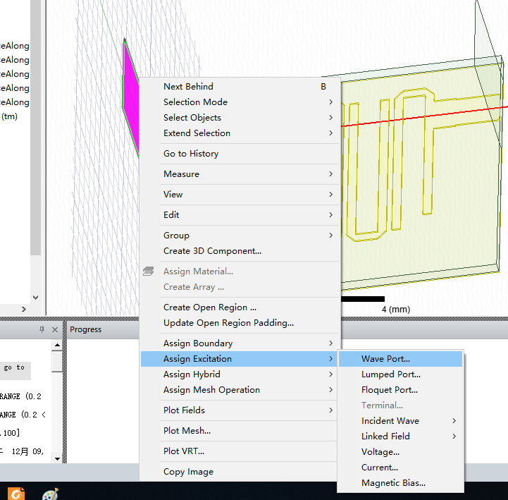Close the message manager panel
The height and width of the screenshot is (500, 508).
click(x=55, y=329)
